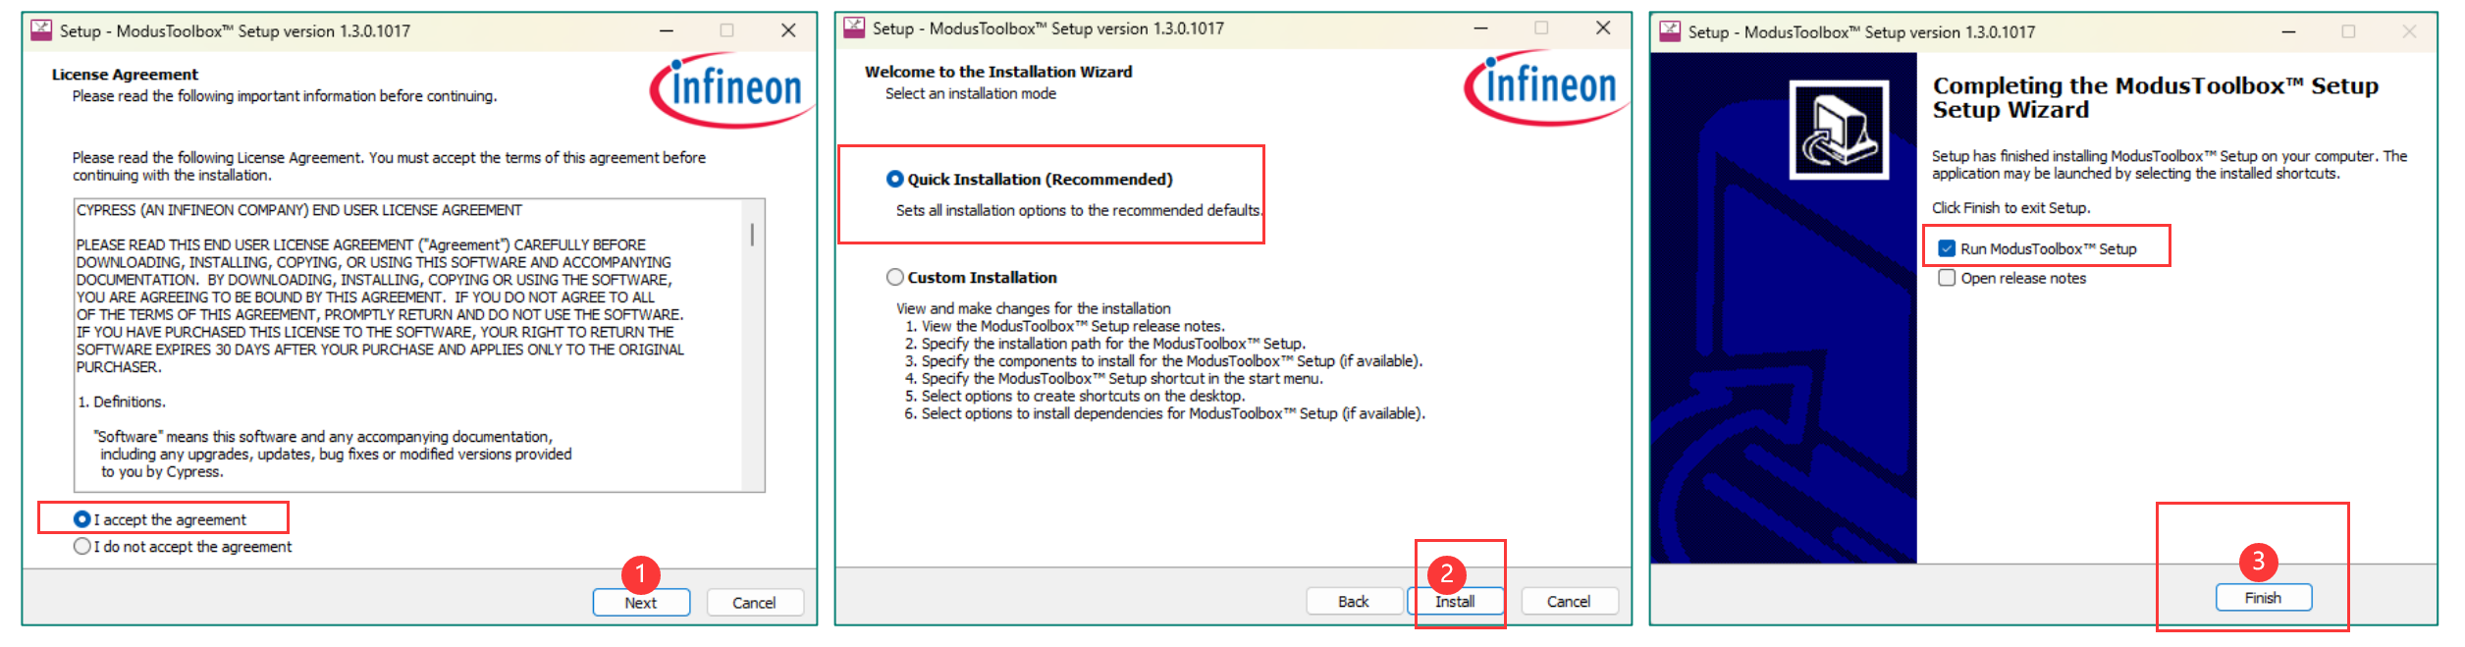The image size is (2465, 647).
Task: Click Finish to exit Setup wizard
Action: click(2263, 598)
